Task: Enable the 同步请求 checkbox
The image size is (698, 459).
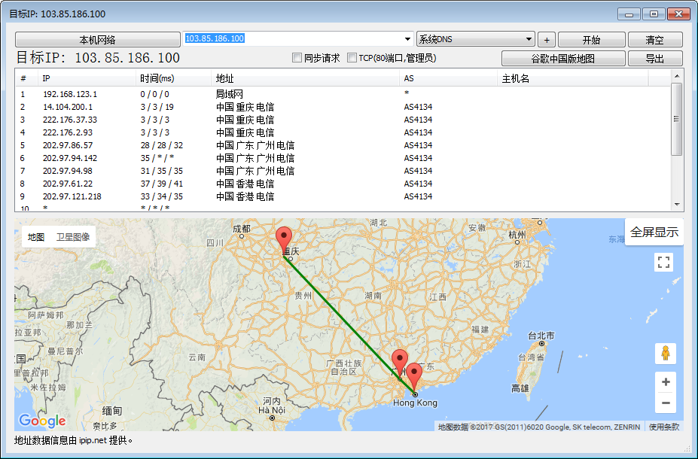Action: click(x=297, y=58)
